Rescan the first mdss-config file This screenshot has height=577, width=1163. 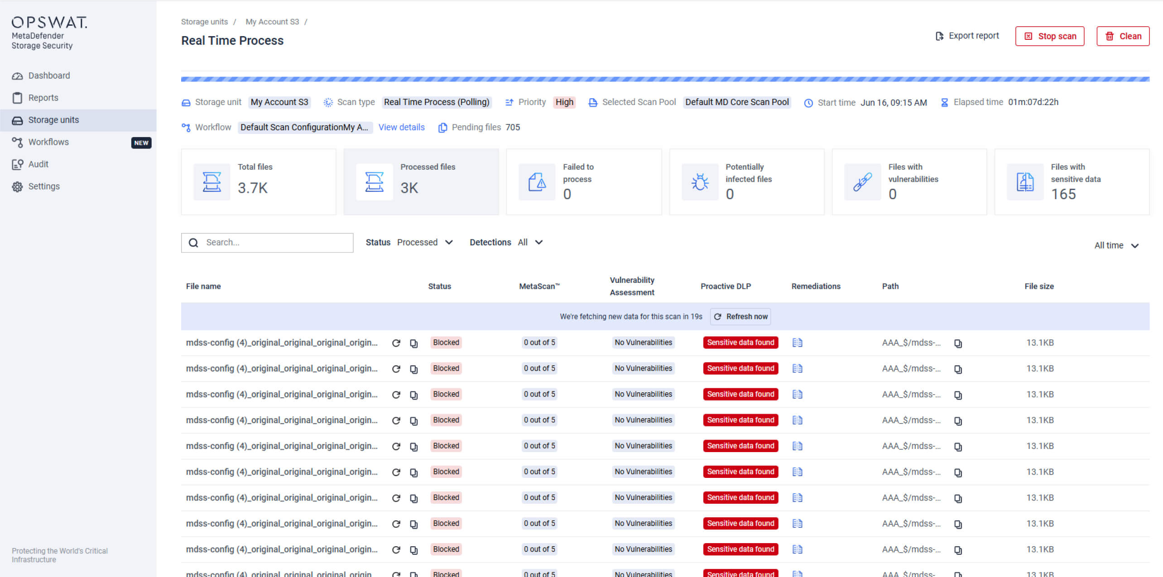tap(396, 343)
